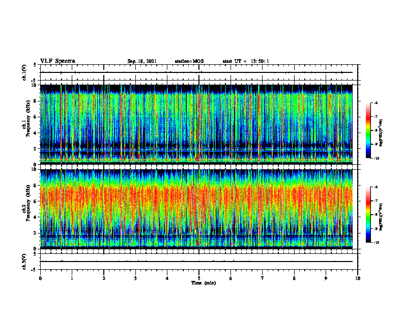The width and height of the screenshot is (403, 312).
Task: Click the ch.1 color bar log(PSD) label
Action: pyautogui.click(x=381, y=133)
